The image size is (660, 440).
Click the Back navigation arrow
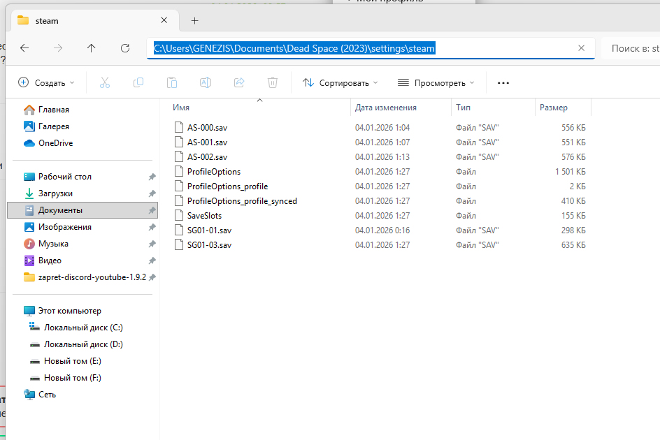[x=24, y=48]
